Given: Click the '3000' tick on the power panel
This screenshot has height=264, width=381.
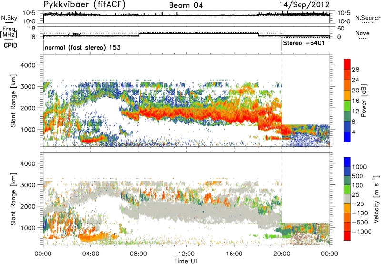Looking at the screenshot, I should pyautogui.click(x=28, y=87).
